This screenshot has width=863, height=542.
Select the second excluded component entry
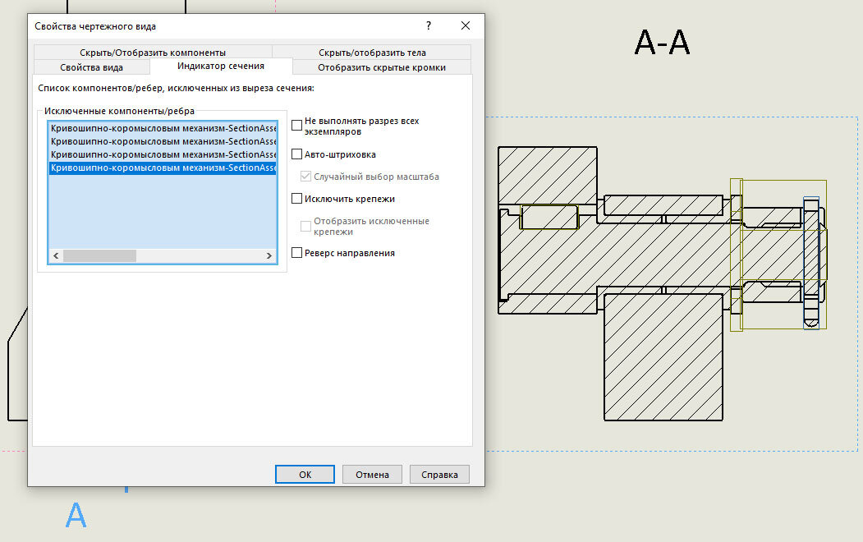pos(163,141)
